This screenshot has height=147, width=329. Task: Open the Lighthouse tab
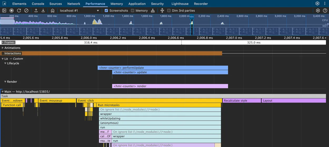coord(180,4)
